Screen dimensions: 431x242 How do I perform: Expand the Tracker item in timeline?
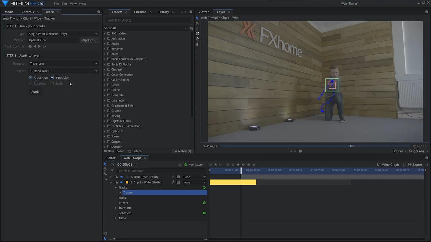(x=120, y=193)
